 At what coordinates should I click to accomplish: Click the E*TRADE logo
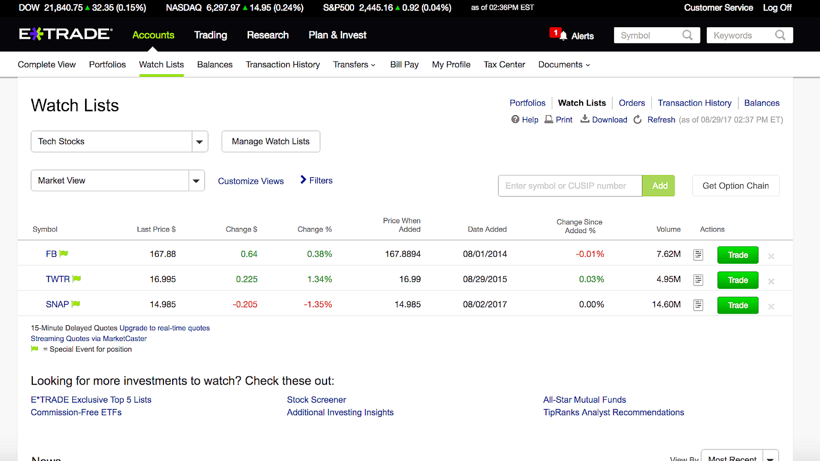point(65,33)
